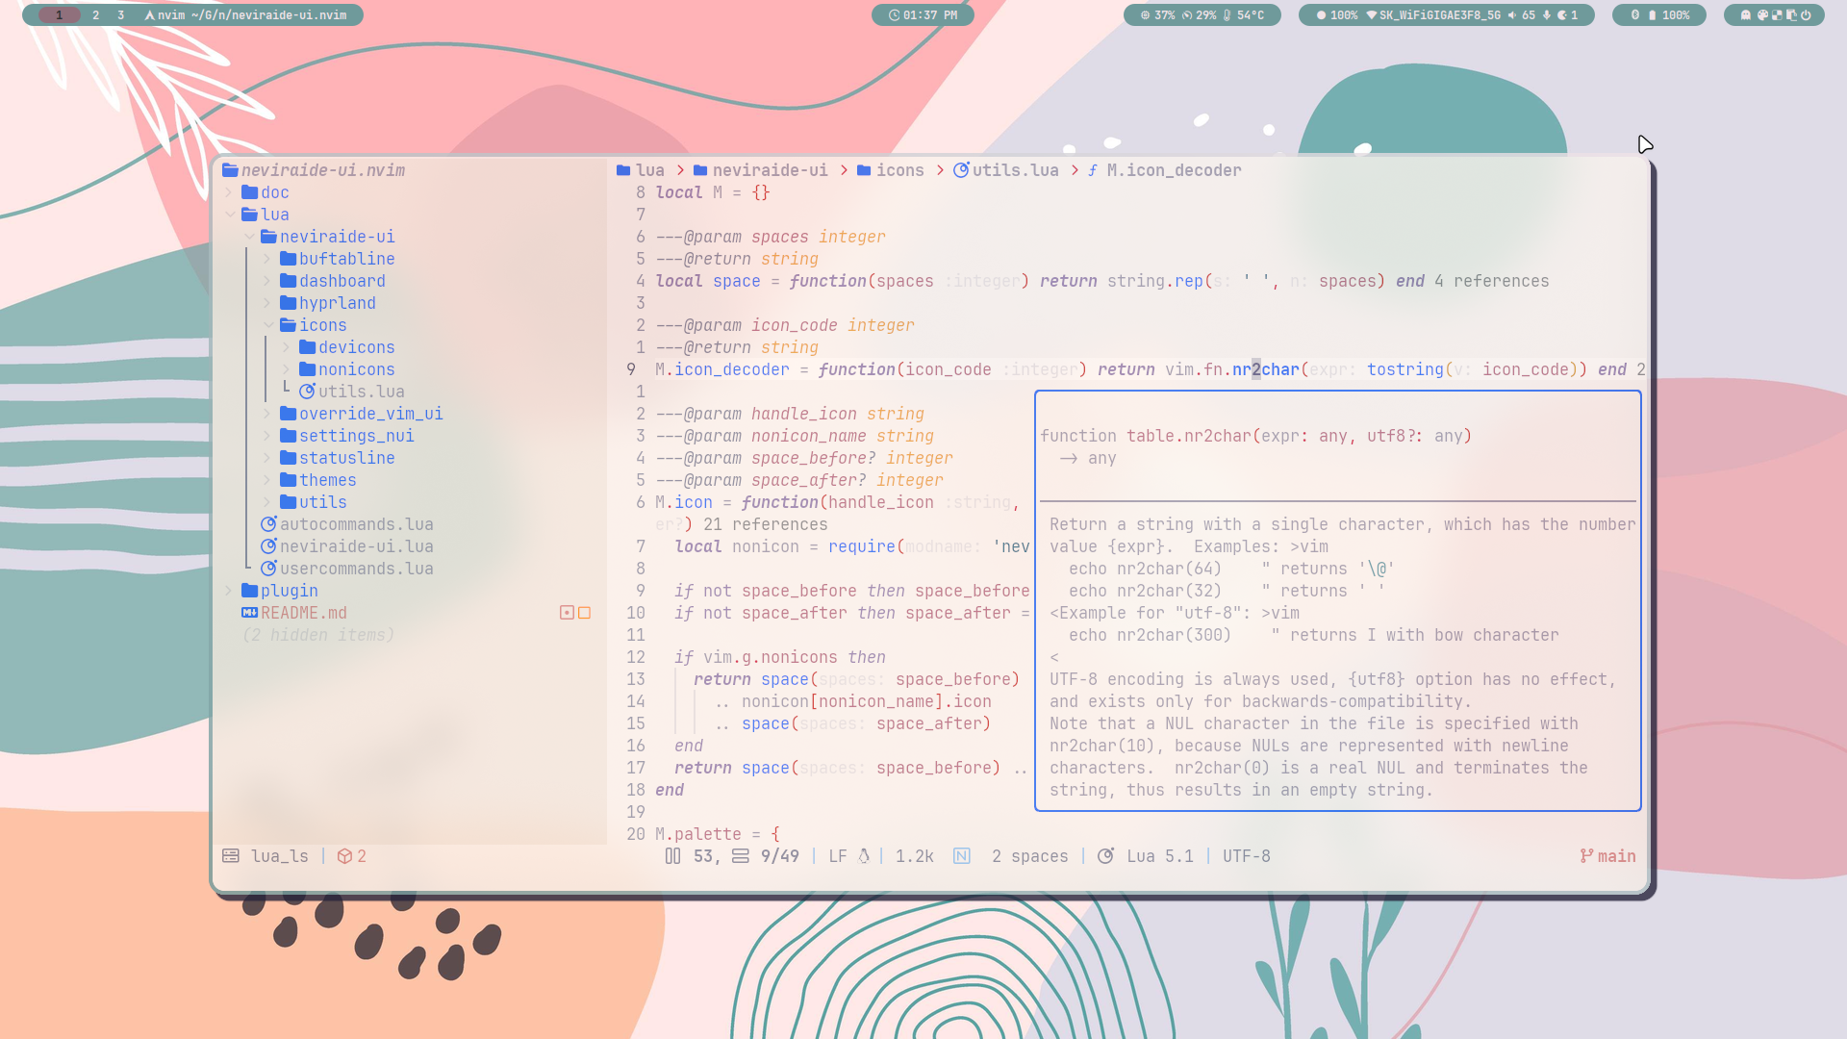
Task: Toggle the night mode moon icon
Action: click(1562, 14)
